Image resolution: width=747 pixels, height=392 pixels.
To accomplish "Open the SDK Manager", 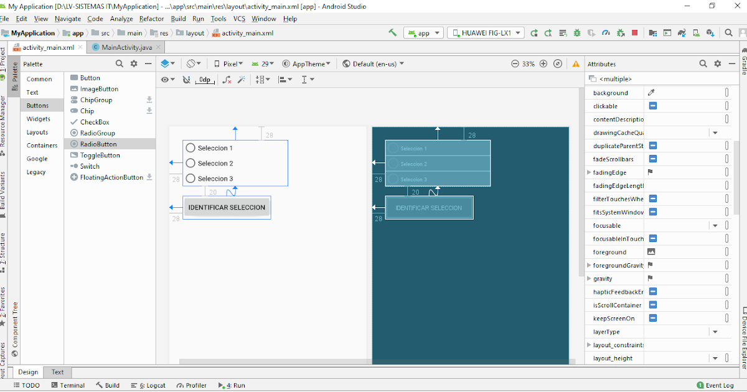I will click(x=710, y=33).
